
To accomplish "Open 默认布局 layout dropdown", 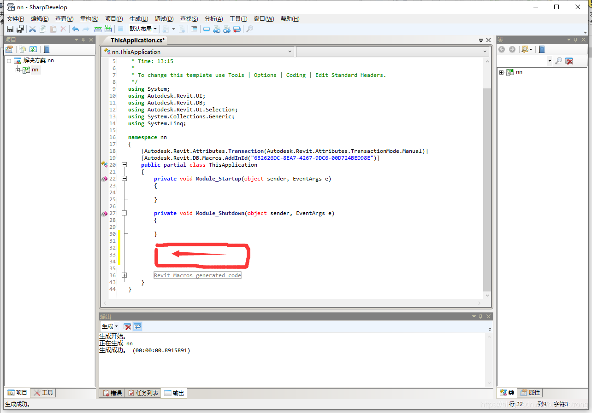I will tap(143, 29).
